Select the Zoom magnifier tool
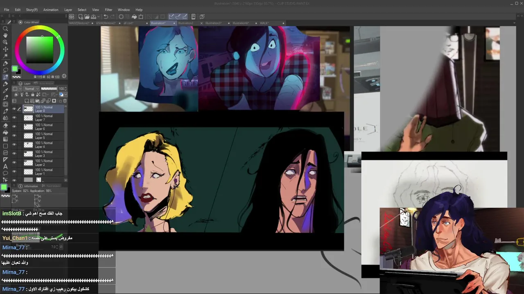This screenshot has width=524, height=294. [5, 29]
